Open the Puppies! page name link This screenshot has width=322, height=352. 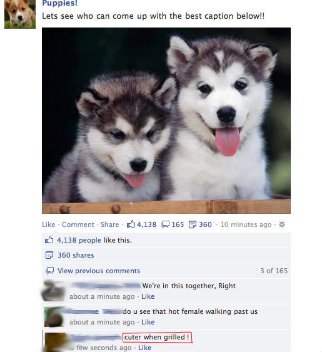coord(60,3)
